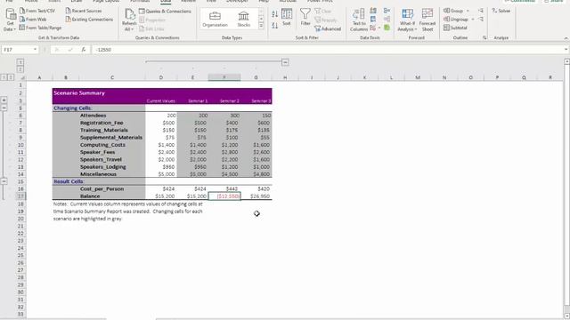Viewport: 570px width, 320px height.
Task: Expand the Data Types gallery
Action: click(x=261, y=26)
